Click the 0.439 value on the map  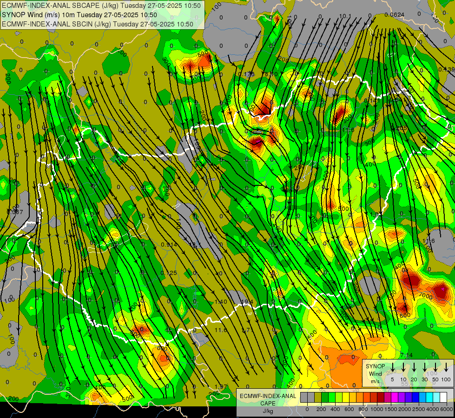[446, 69]
